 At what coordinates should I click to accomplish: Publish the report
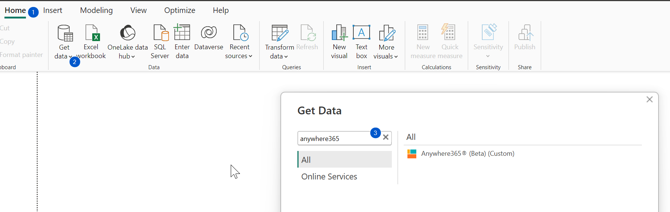coord(525,37)
